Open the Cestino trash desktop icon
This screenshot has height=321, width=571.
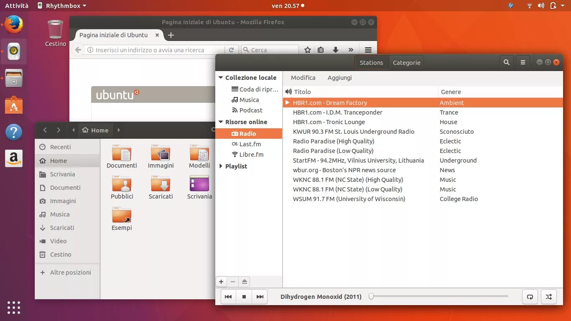(56, 33)
